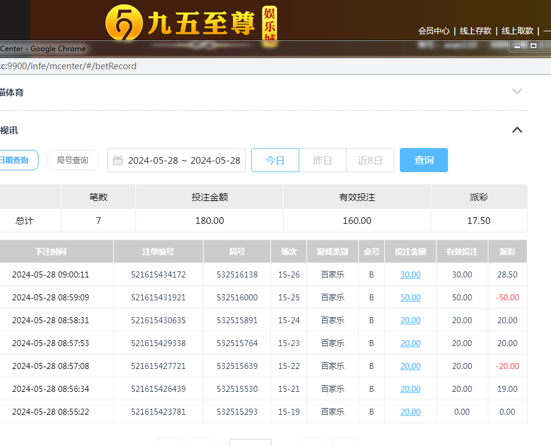Open the 50.00 bet link for round 15-25

point(410,297)
